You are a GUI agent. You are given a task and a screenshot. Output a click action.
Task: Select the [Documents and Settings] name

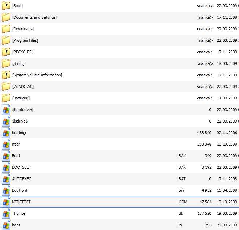34,17
